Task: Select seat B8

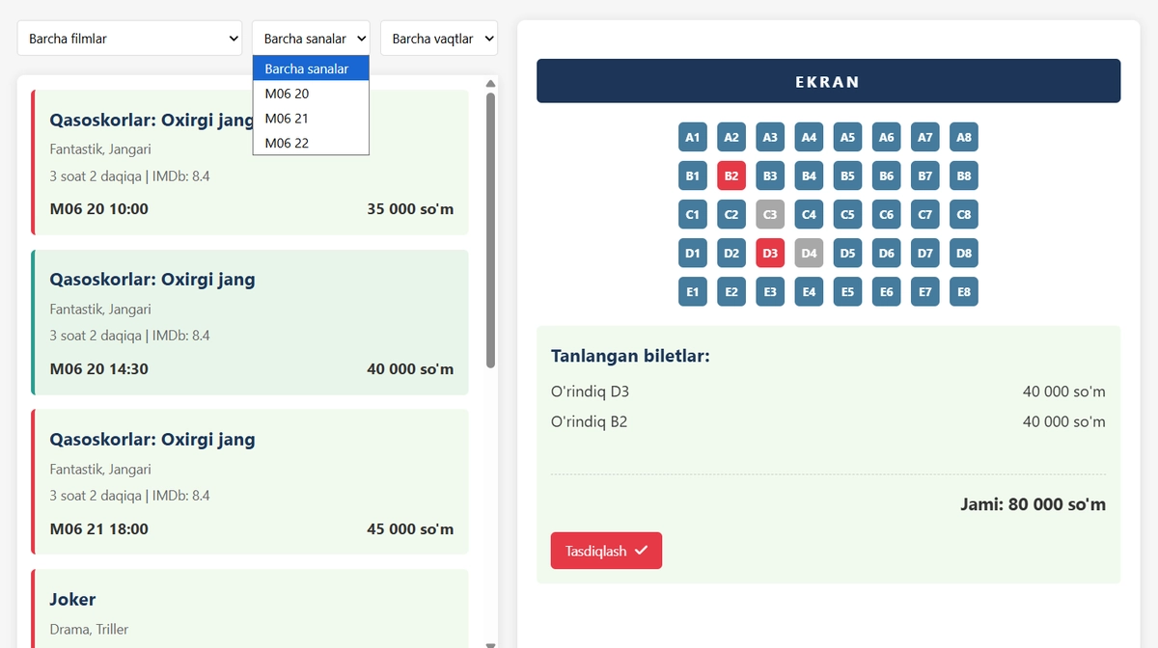Action: click(x=964, y=175)
